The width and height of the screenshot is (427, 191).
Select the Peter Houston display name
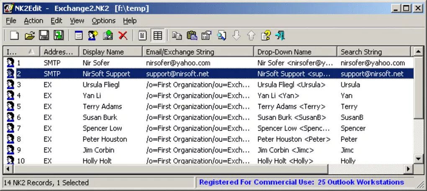pyautogui.click(x=105, y=139)
